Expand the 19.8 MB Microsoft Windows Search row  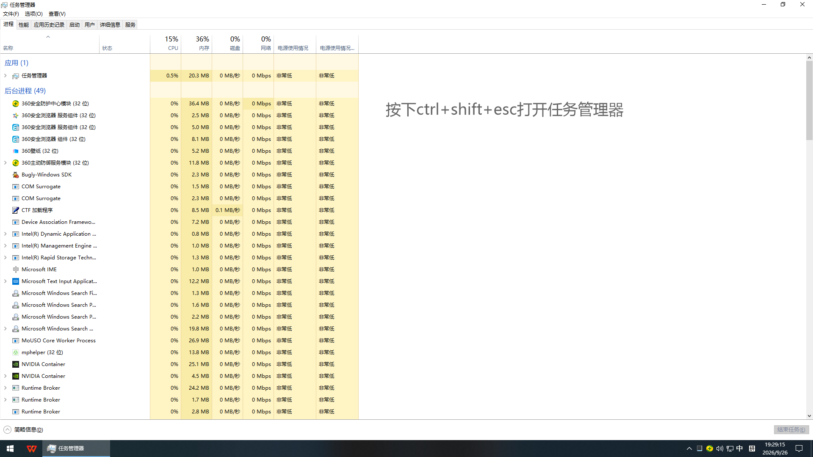coord(6,329)
